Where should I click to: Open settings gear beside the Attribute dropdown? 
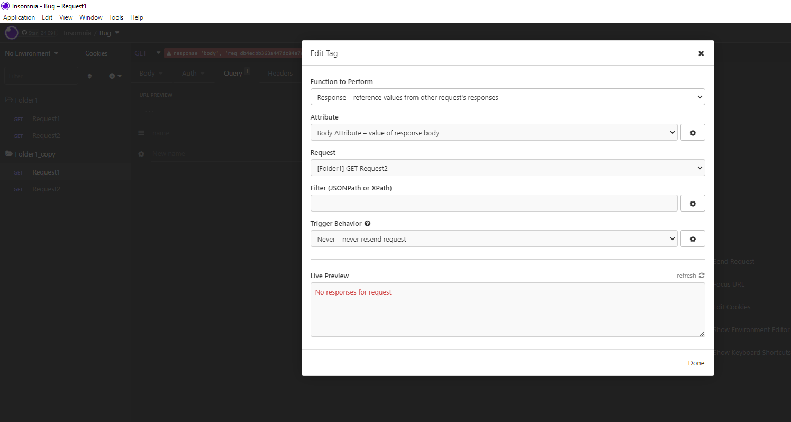click(x=693, y=132)
